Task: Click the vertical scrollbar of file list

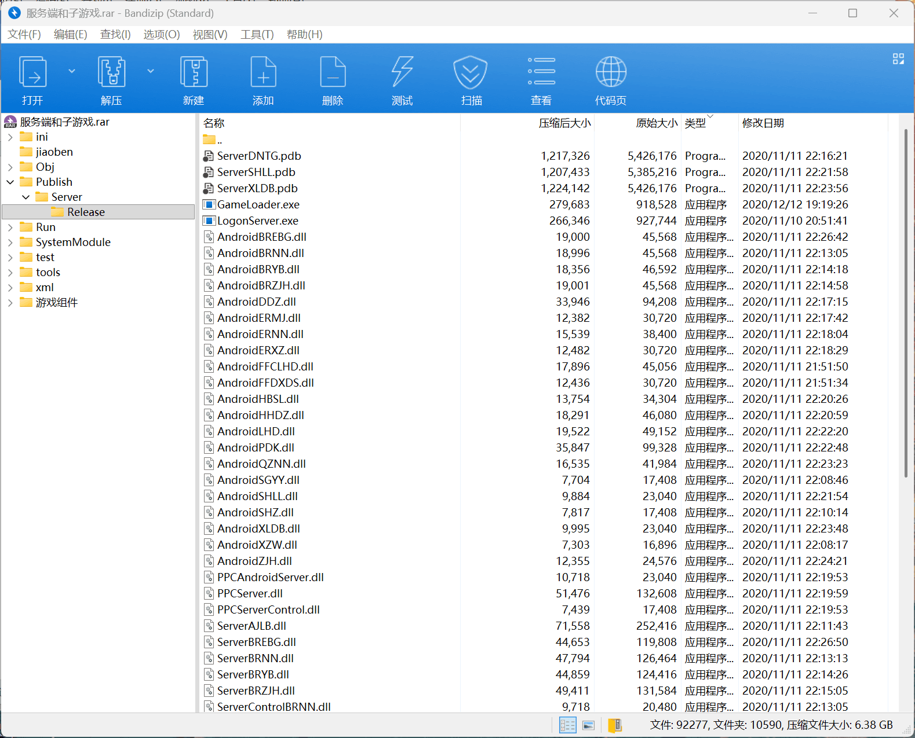Action: [906, 301]
